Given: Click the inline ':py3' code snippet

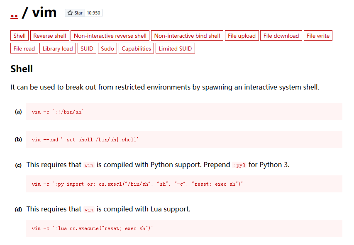Looking at the screenshot, I should 239,165.
